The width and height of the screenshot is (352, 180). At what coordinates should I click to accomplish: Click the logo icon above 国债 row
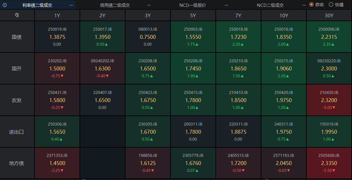coord(17,15)
